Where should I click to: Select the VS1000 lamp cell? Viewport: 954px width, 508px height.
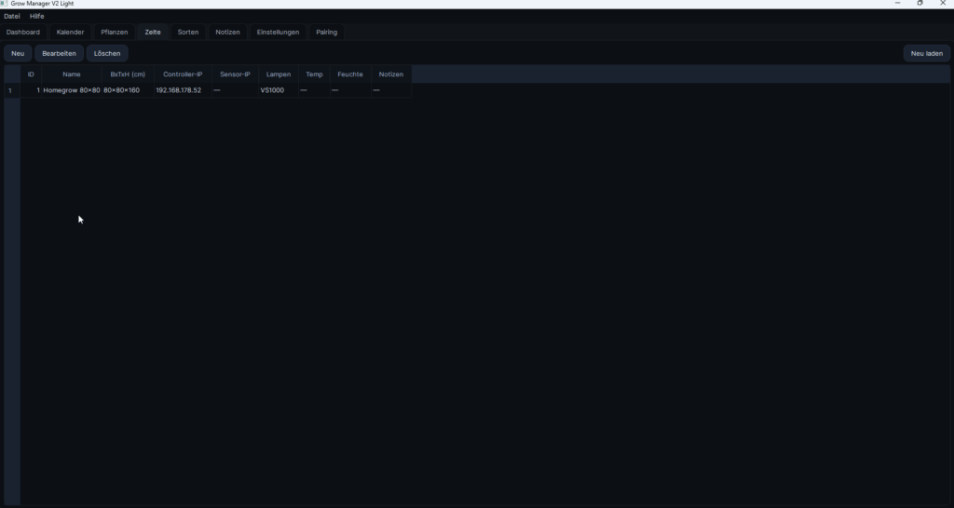coord(272,90)
